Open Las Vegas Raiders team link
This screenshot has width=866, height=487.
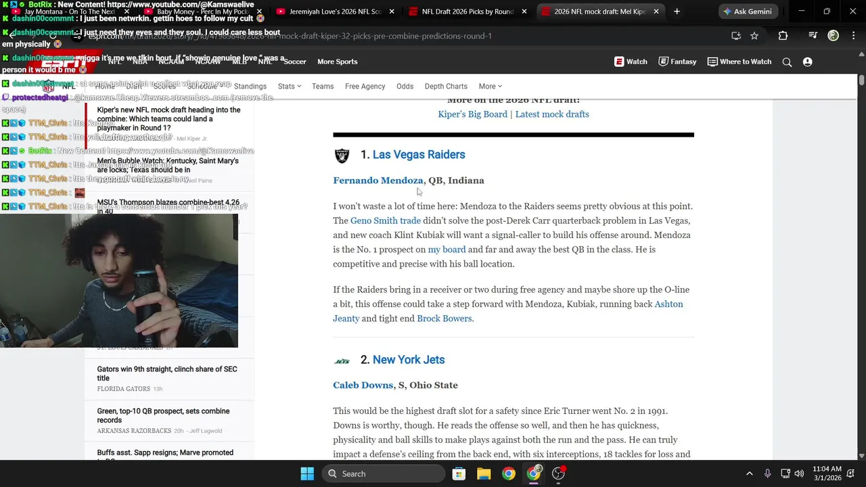coord(419,155)
